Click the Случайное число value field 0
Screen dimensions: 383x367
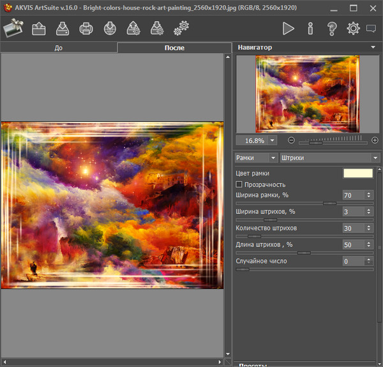tap(354, 261)
